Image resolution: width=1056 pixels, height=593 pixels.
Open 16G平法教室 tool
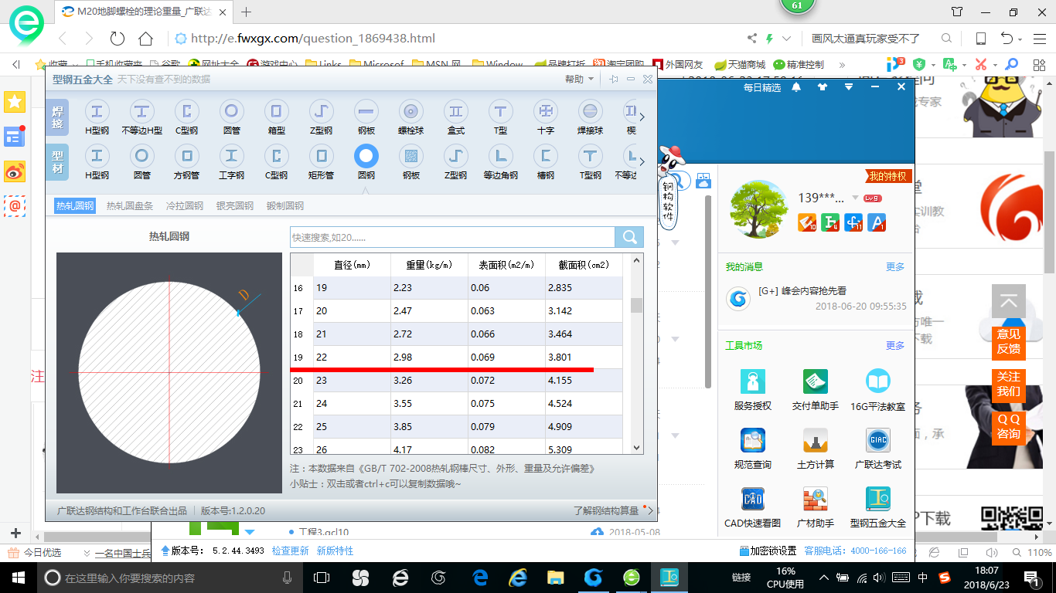[878, 389]
